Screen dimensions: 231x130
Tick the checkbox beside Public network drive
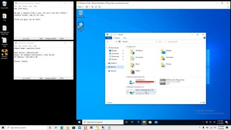[127, 92]
